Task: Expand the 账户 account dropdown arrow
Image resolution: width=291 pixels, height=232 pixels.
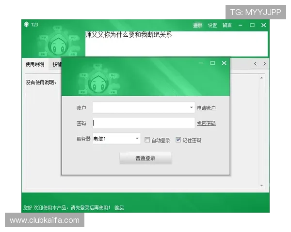Action: pyautogui.click(x=192, y=107)
